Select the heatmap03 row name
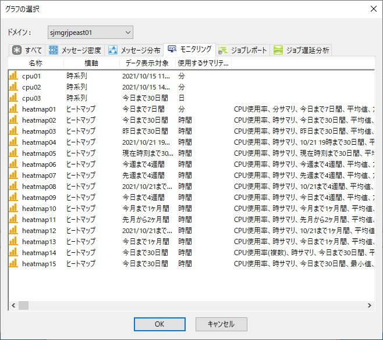The image size is (383, 340). pos(39,131)
